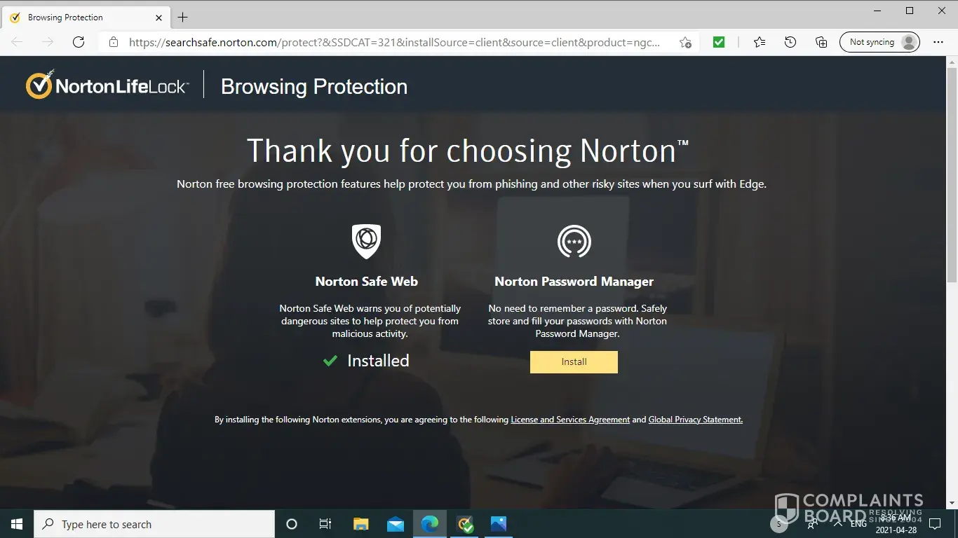Open the Norton app on taskbar

coord(464,524)
